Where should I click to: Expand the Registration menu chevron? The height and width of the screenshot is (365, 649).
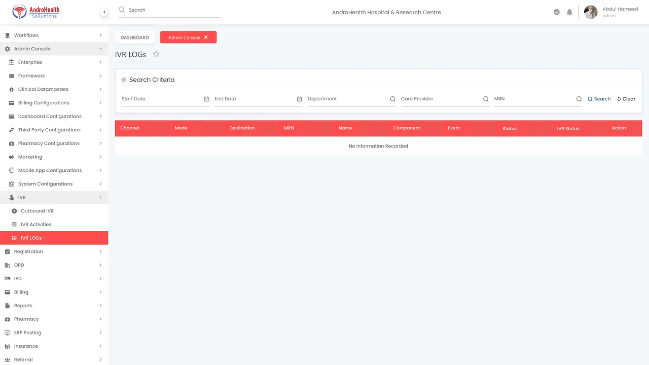pos(100,251)
